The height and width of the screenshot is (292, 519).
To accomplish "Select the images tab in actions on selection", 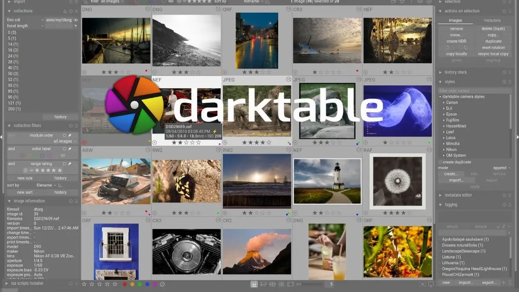I will 455,20.
